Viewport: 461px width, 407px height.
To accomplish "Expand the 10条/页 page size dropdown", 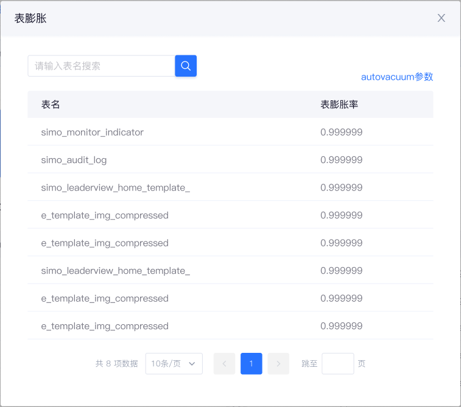I will pos(174,364).
